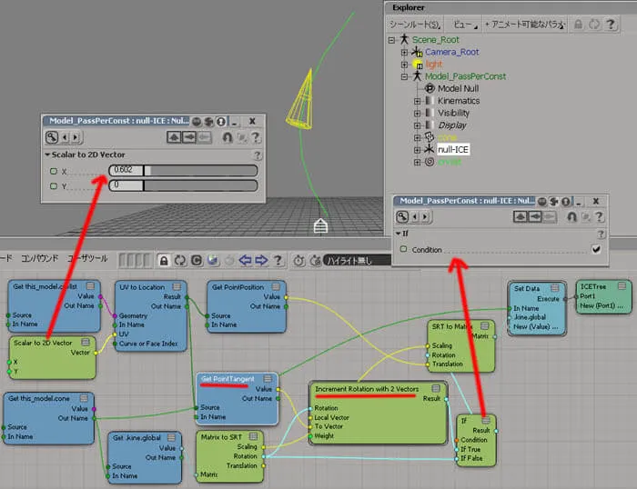Collapse the If section triangle

pos(399,234)
